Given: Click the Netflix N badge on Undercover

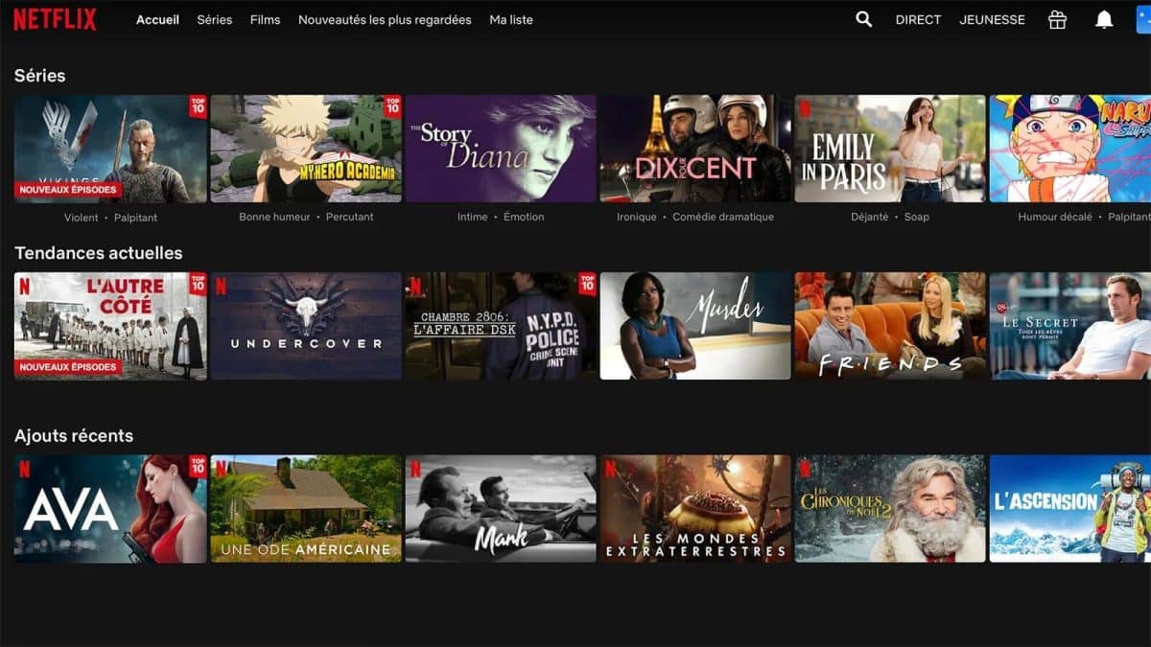Looking at the screenshot, I should click(x=221, y=286).
